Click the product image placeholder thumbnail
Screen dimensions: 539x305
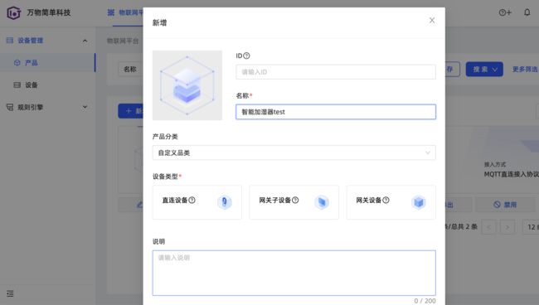tap(187, 85)
